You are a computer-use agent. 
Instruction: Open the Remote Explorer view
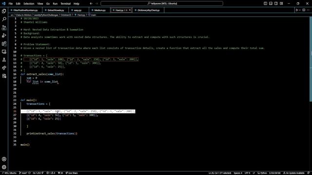pos(4,52)
